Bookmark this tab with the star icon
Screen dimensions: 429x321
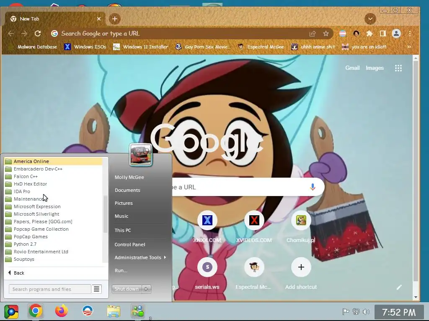coord(326,33)
